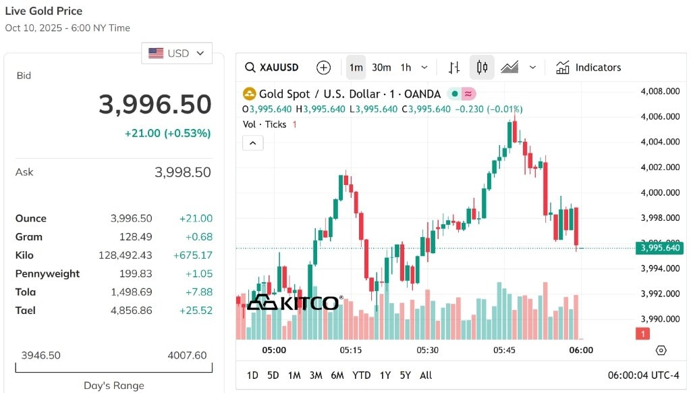
Task: Expand the time interval dropdown arrow
Action: pyautogui.click(x=424, y=68)
